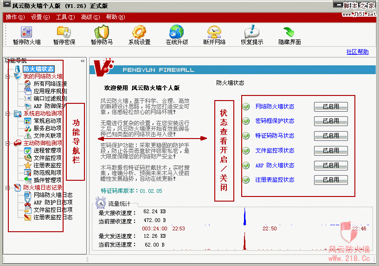Click the 断开网络 icon
The height and width of the screenshot is (266, 379).
[x=214, y=32]
